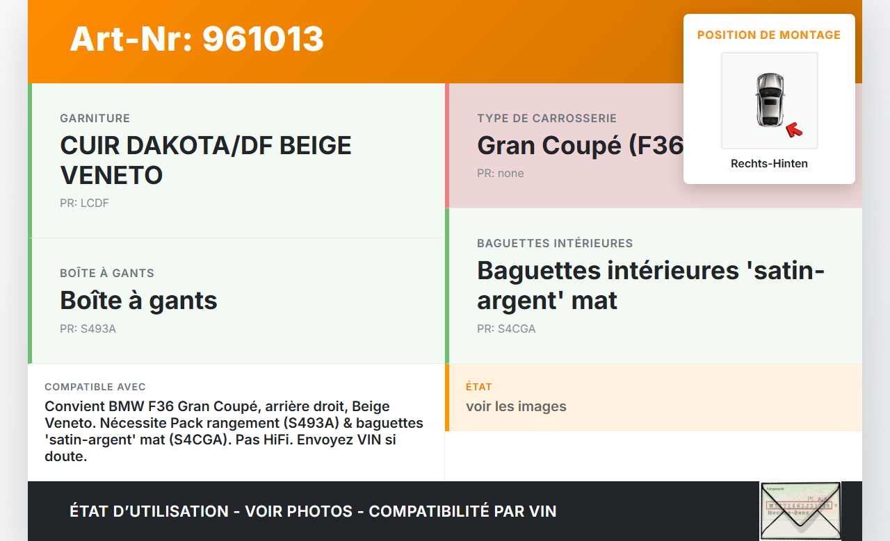Image resolution: width=890 pixels, height=541 pixels.
Task: Click the bottom banner usage-state text
Action: point(313,512)
